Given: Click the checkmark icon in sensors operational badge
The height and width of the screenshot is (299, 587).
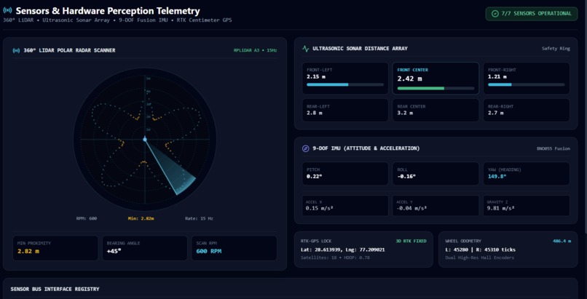Looking at the screenshot, I should [495, 13].
